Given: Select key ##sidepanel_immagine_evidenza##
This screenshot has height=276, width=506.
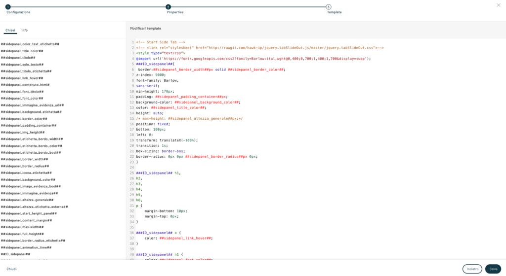Looking at the screenshot, I should [29, 193].
